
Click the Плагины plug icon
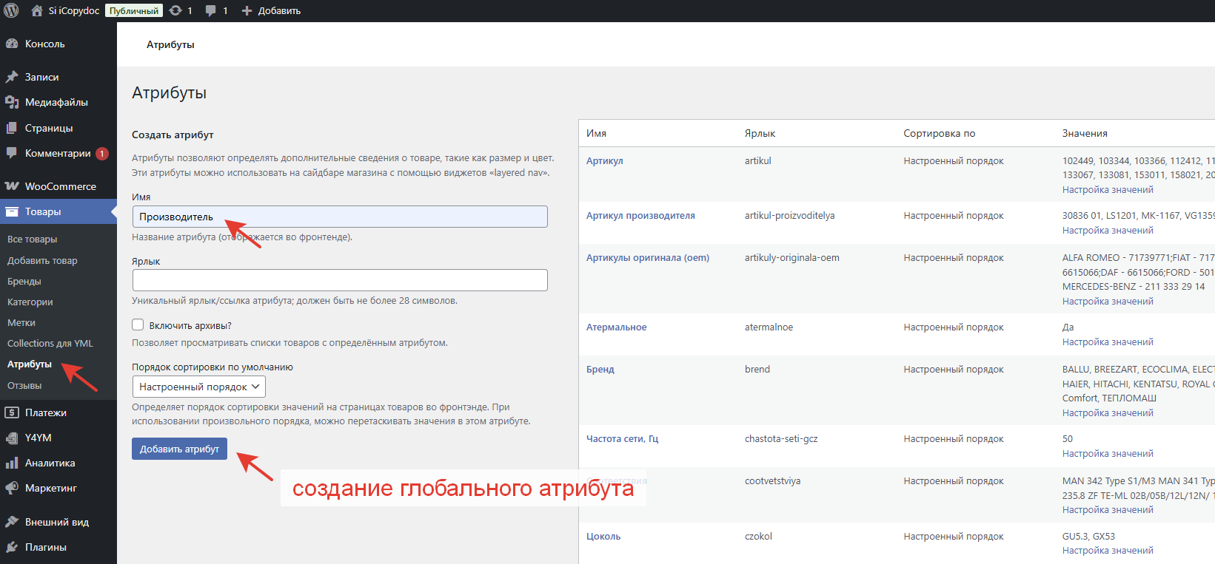pyautogui.click(x=12, y=547)
